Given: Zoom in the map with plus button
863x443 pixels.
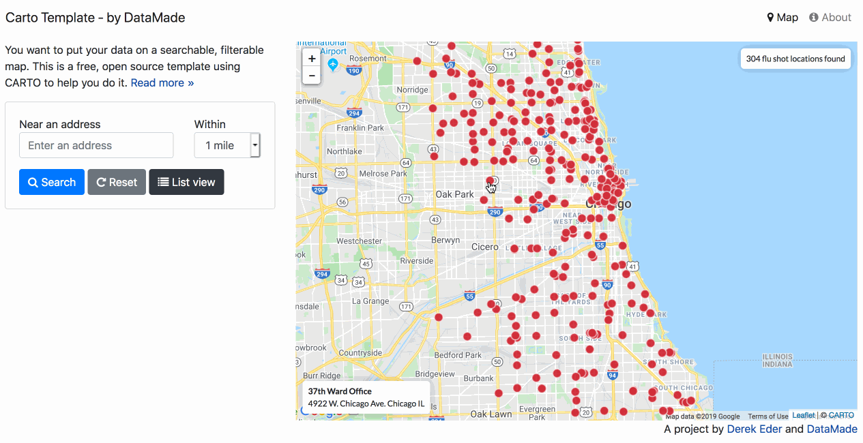Looking at the screenshot, I should 311,59.
